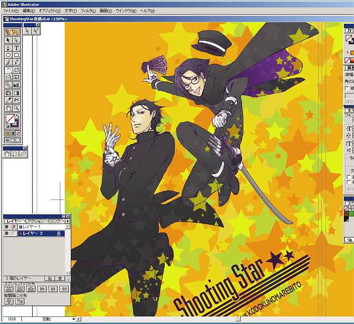
Task: Switch to the アクション tab
Action: (x=36, y=221)
